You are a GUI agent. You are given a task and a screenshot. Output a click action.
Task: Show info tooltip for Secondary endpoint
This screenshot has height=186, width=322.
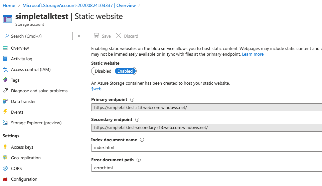point(137,120)
